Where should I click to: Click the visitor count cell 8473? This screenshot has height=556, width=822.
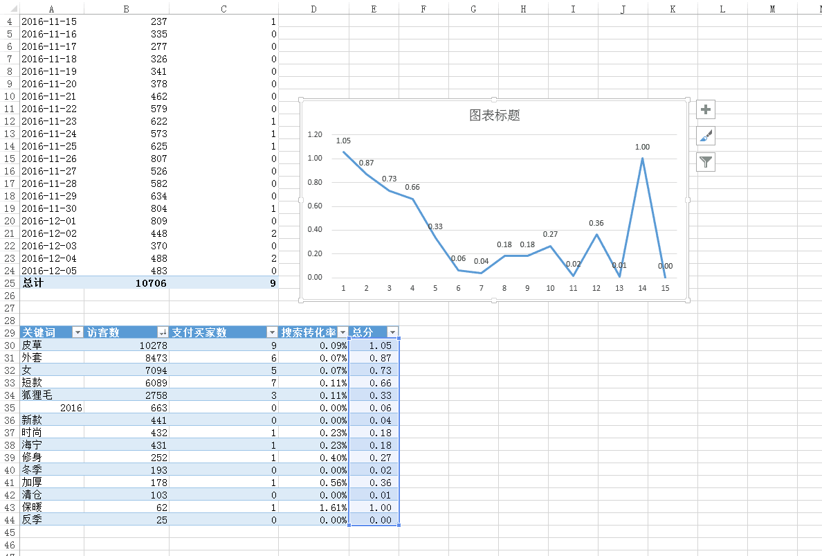point(127,358)
